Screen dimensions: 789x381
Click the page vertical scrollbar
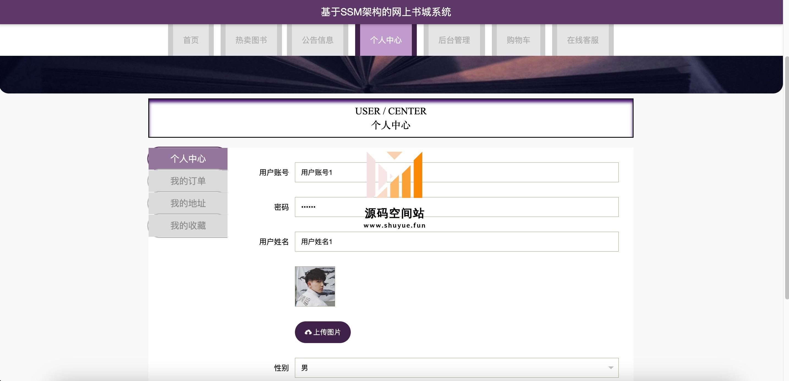point(786,178)
